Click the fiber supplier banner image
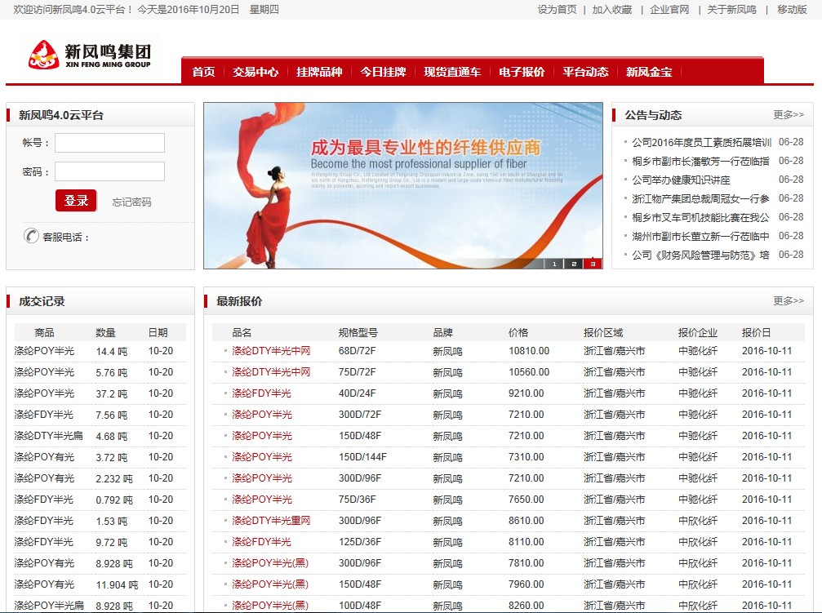The height and width of the screenshot is (613, 822). tap(403, 185)
